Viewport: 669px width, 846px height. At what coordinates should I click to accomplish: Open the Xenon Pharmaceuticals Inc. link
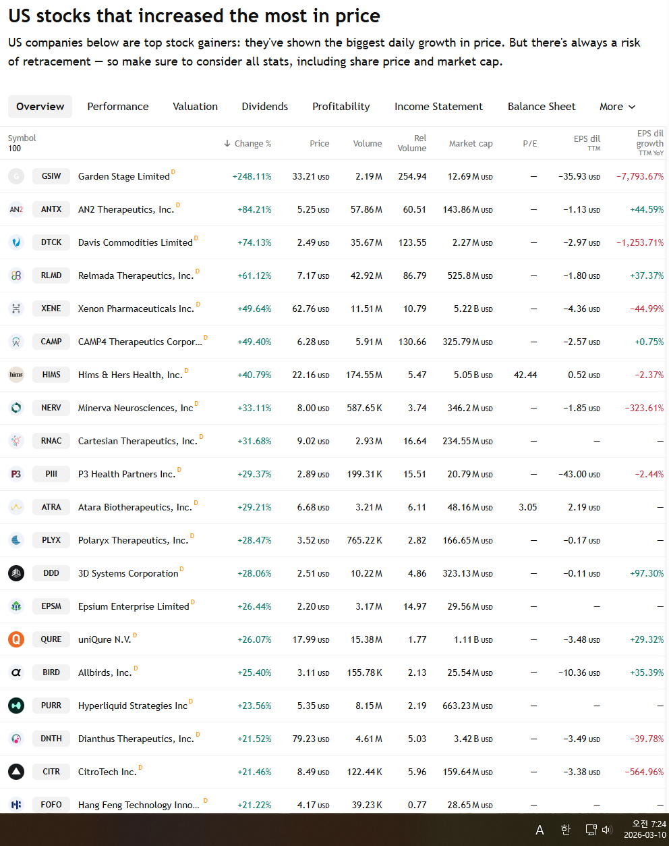[136, 309]
